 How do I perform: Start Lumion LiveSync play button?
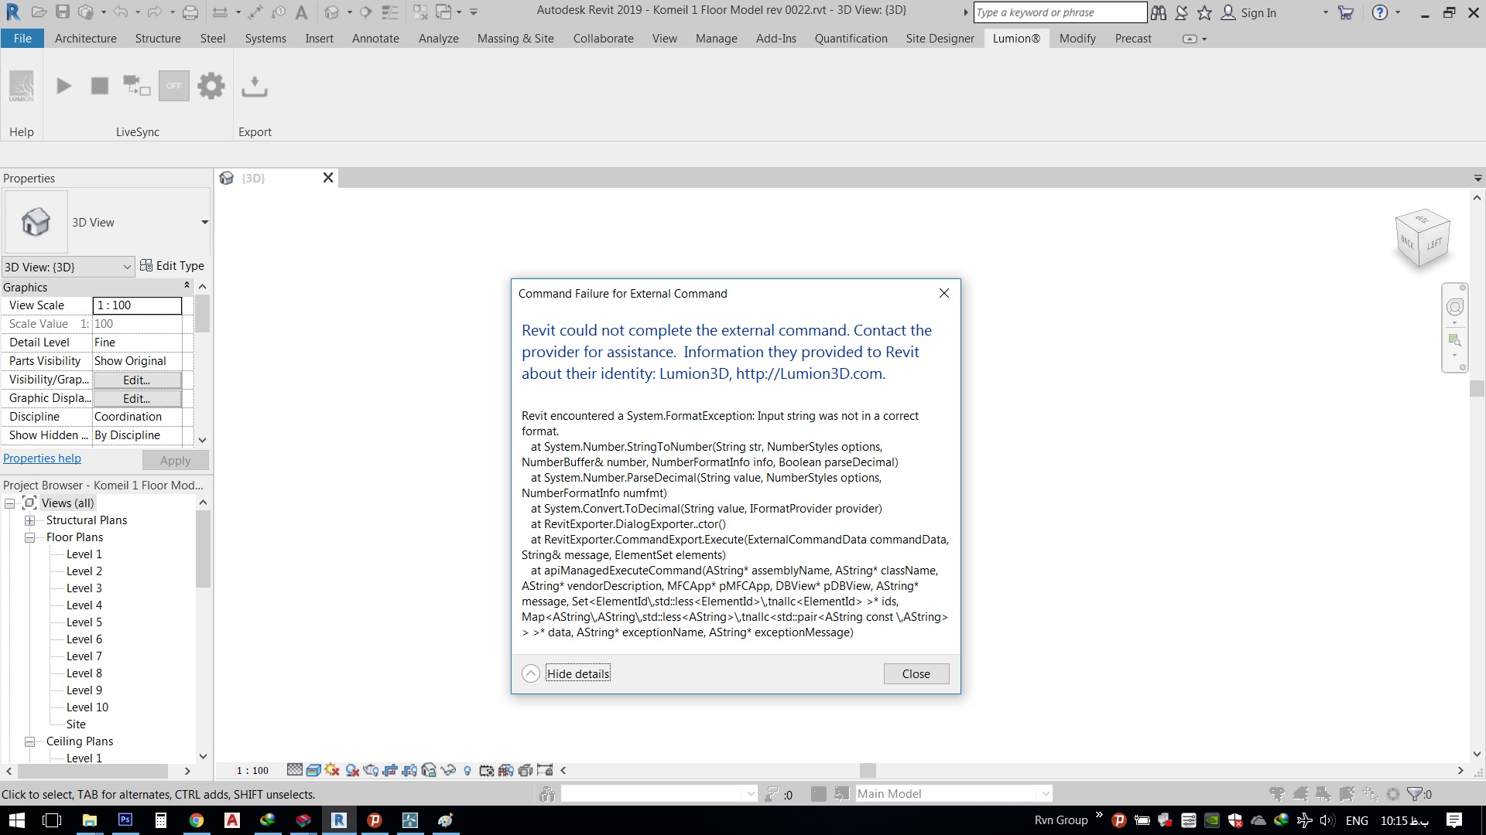[64, 86]
